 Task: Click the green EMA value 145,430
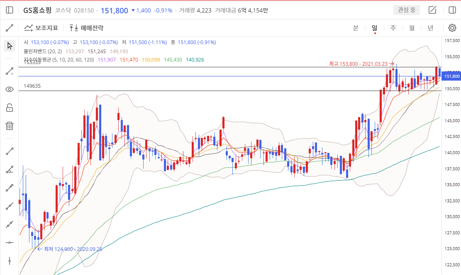click(173, 60)
